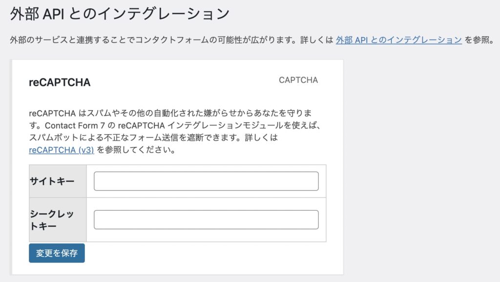Click the 詳しくは text before reCAPTCHA (v3) link
Image resolution: width=500 pixels, height=282 pixels.
pos(265,138)
